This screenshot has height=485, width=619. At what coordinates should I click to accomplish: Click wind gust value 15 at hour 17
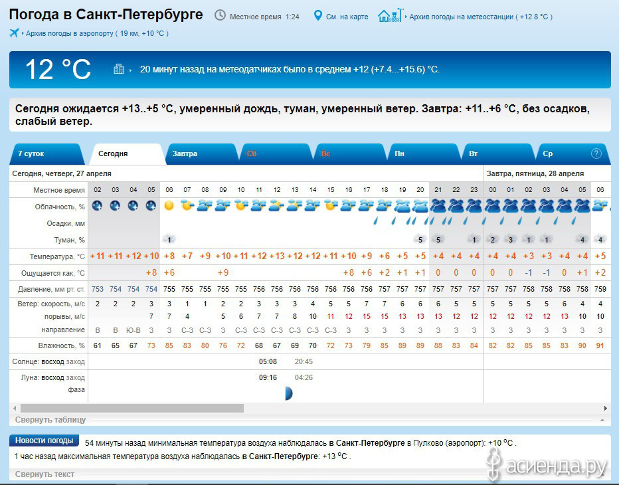(x=367, y=316)
